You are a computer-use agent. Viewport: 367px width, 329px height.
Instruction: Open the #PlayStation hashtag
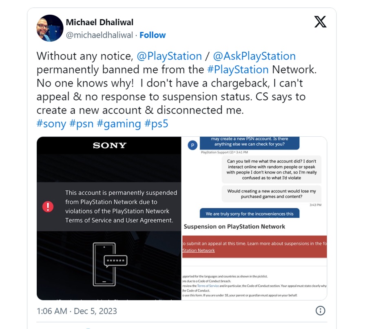[238, 69]
